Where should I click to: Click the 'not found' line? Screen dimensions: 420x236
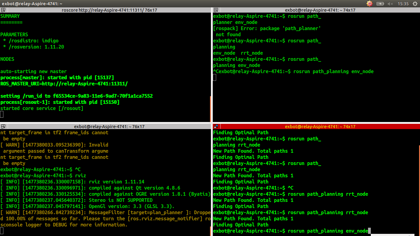[x=228, y=34]
